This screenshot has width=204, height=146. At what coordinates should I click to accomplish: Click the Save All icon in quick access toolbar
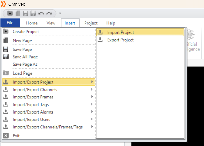tap(33, 13)
